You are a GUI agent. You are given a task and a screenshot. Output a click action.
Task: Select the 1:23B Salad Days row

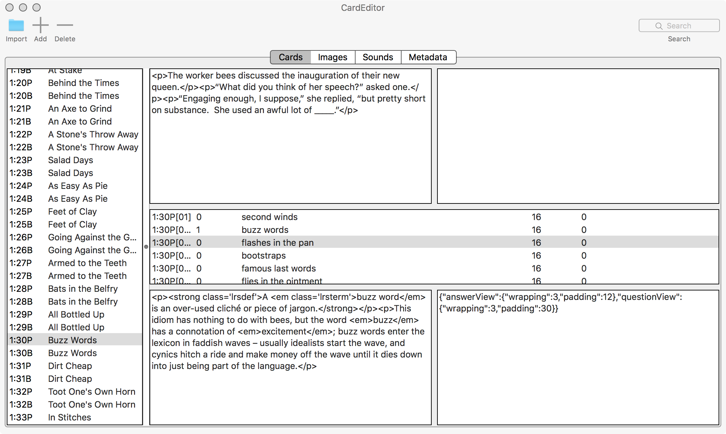[x=75, y=173]
